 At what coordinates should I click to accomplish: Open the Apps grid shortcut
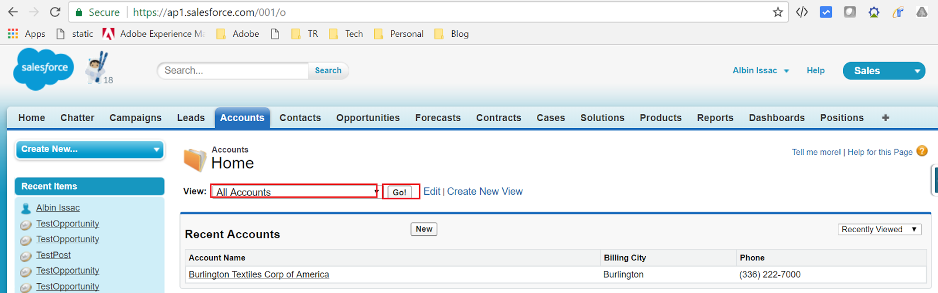(26, 34)
